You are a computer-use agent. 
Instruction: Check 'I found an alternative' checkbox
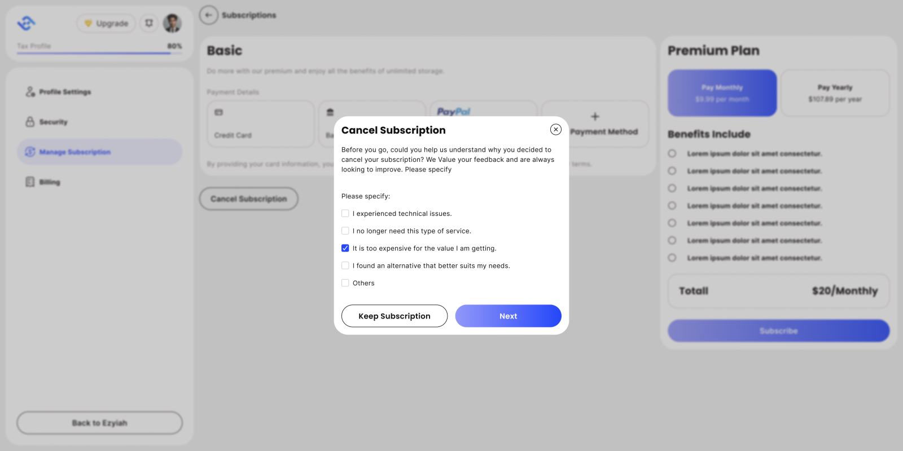(x=345, y=266)
